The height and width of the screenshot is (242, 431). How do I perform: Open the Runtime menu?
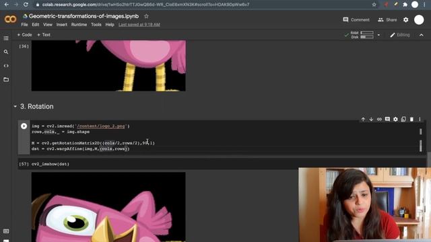tap(79, 24)
